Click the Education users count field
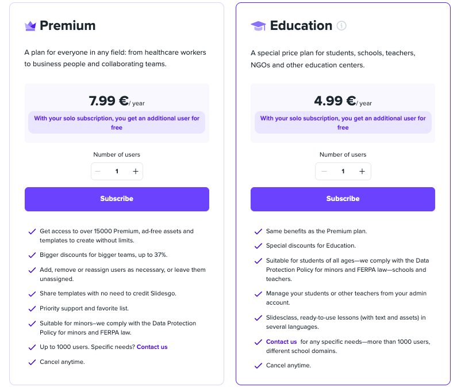This screenshot has width=461, height=391. [x=343, y=172]
